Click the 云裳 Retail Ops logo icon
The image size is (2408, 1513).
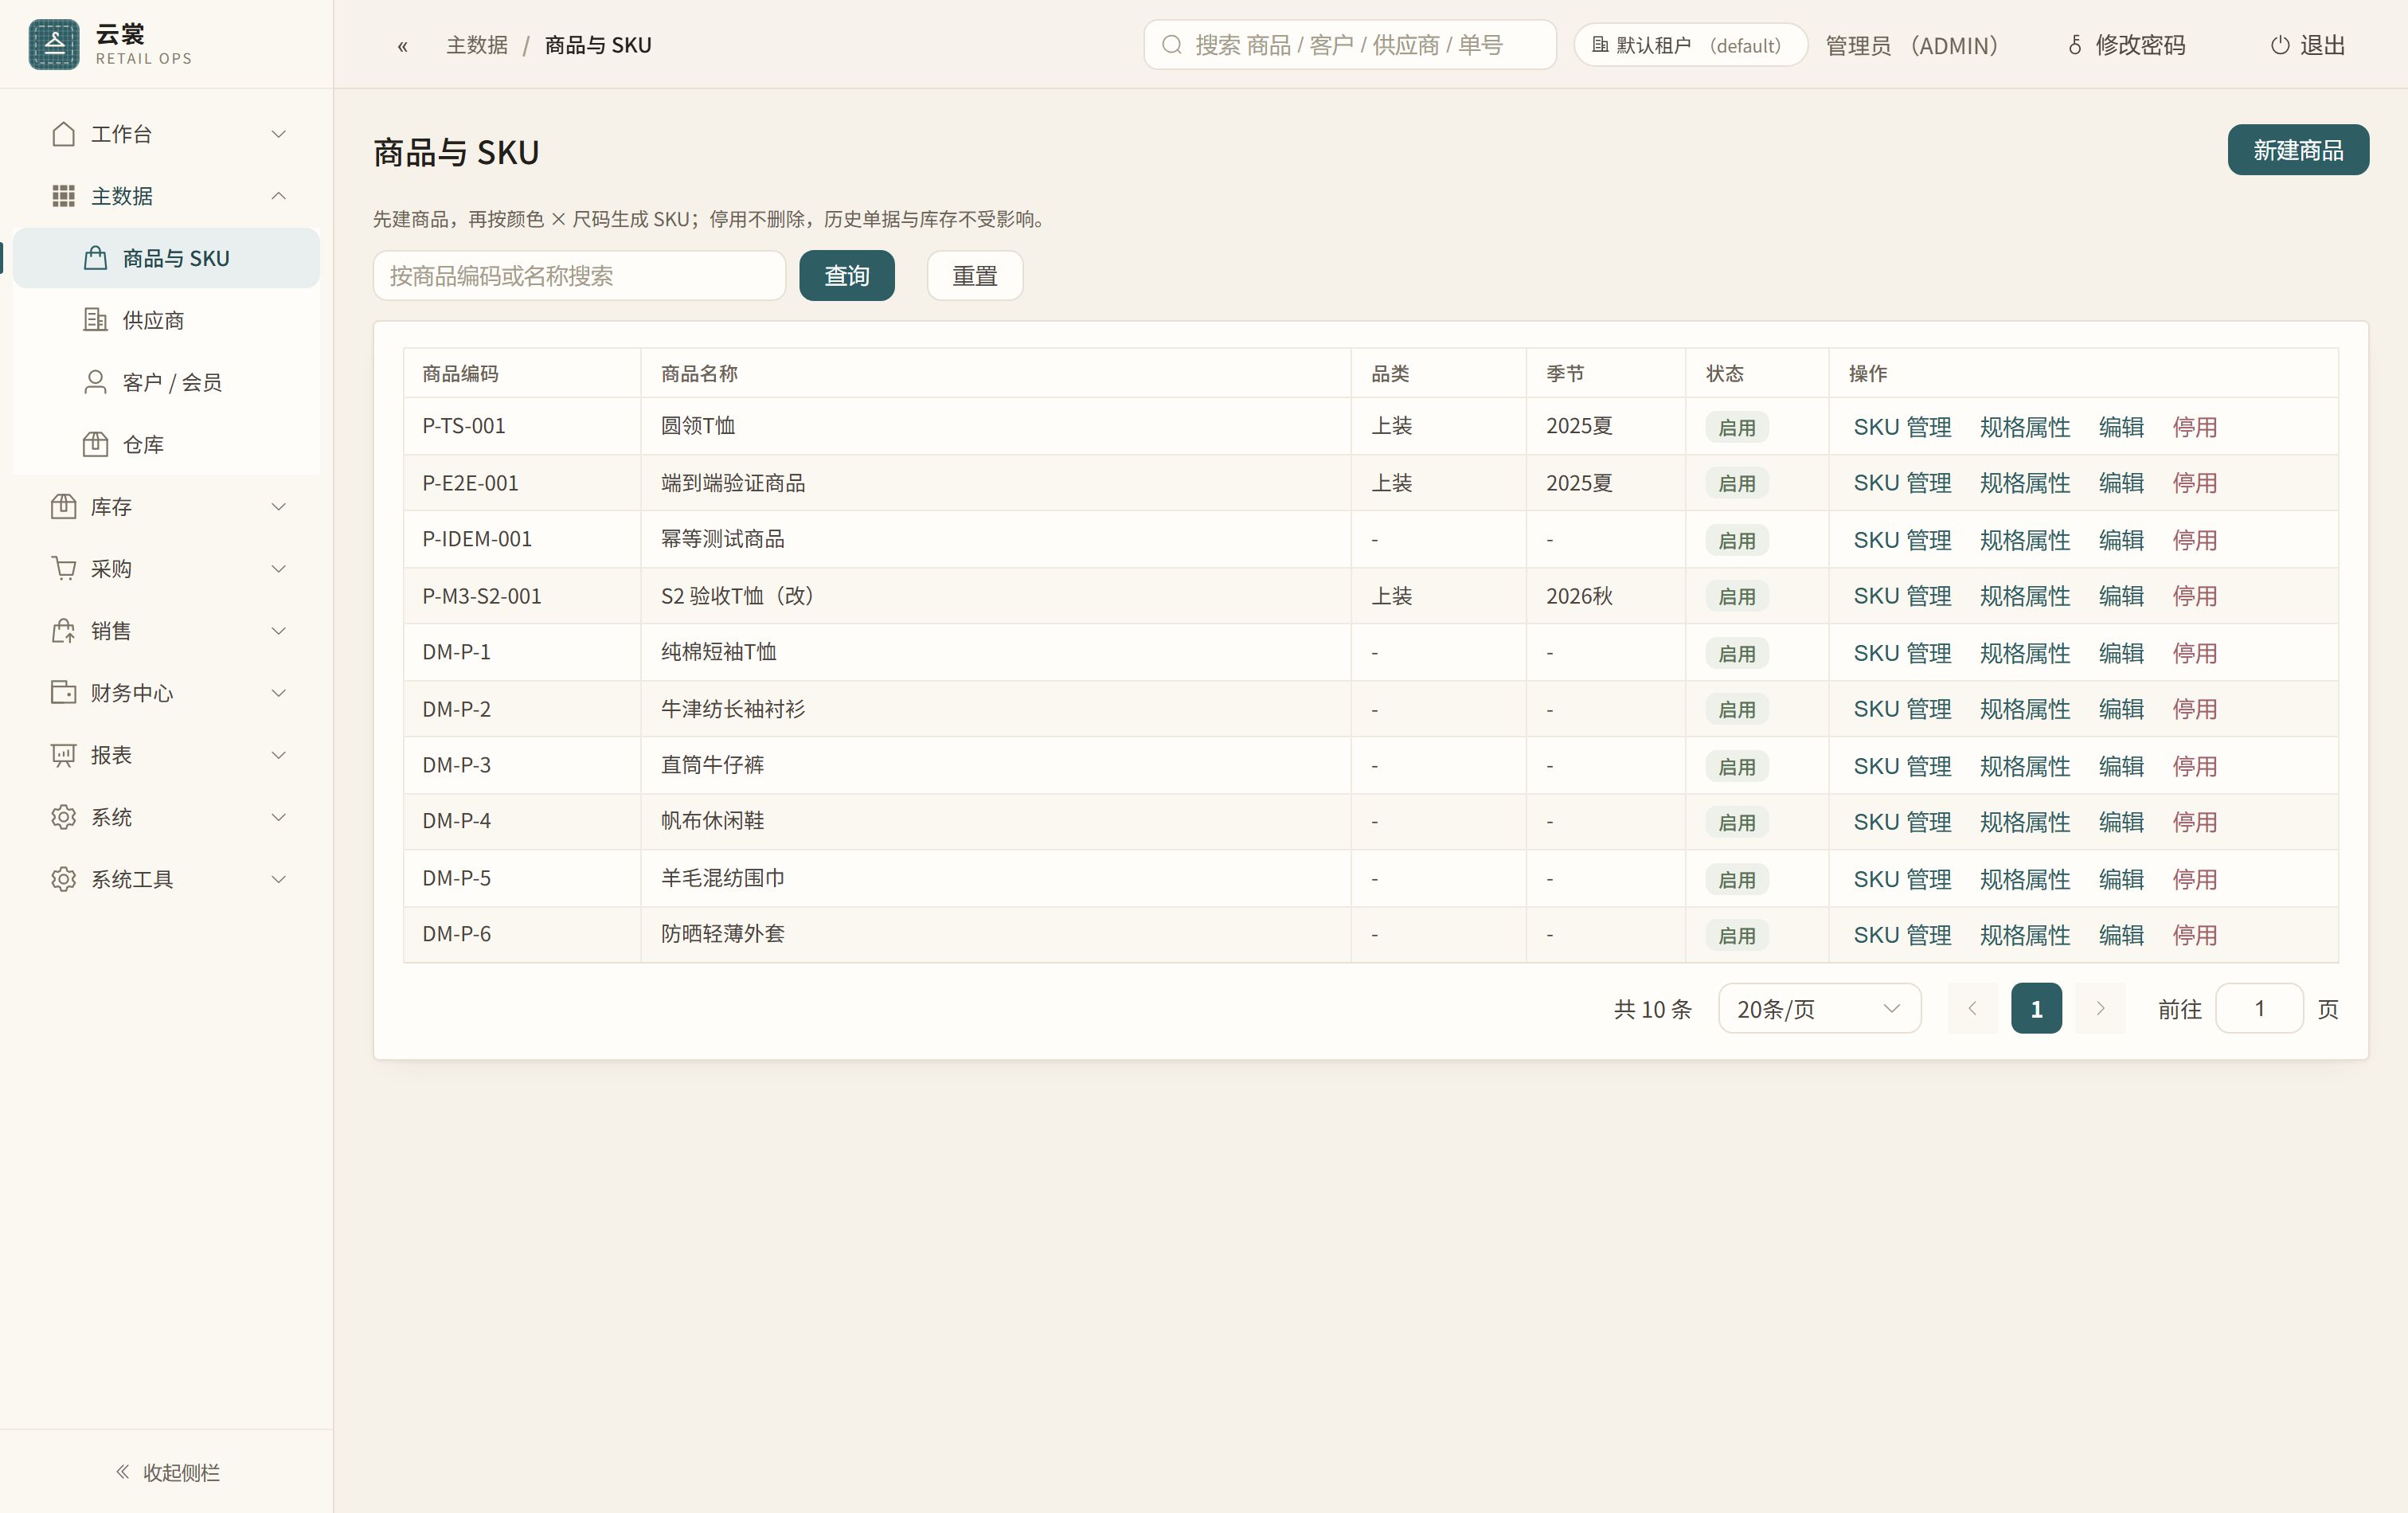point(54,44)
